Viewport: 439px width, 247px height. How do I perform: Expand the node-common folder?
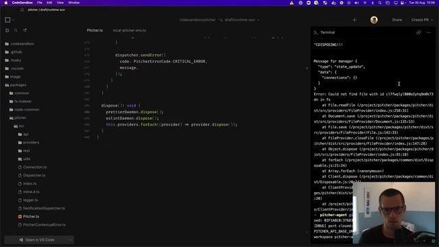pos(24,110)
